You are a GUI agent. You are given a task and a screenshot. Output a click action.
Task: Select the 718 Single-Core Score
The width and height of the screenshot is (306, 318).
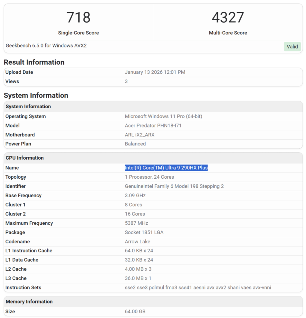78,17
